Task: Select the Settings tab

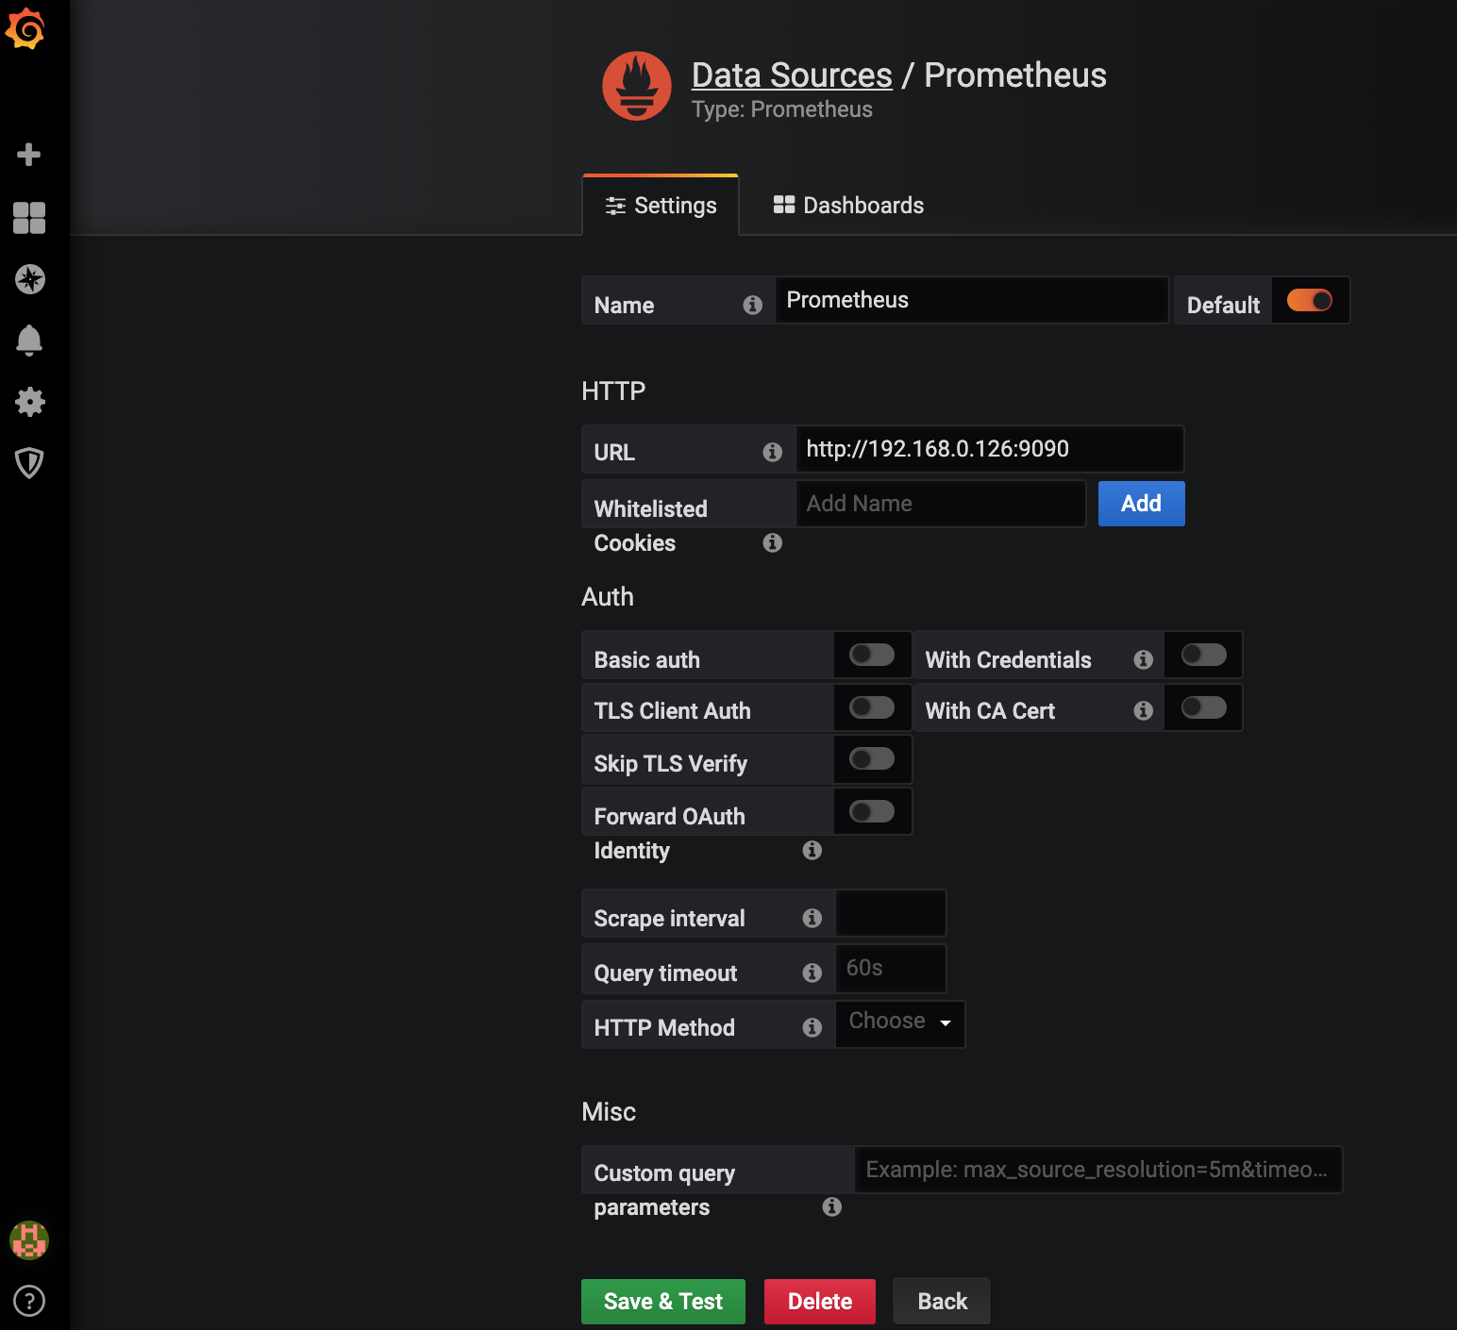Action: [661, 206]
